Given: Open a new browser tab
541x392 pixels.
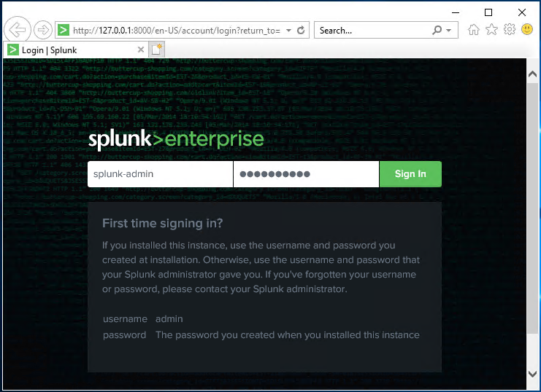Looking at the screenshot, I should tap(157, 50).
